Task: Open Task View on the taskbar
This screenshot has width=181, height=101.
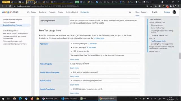Action: [x=8, y=98]
